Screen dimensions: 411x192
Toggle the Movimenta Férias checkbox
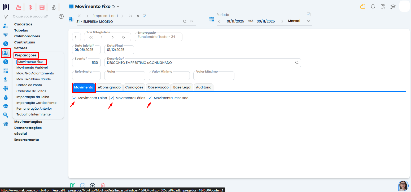[x=112, y=98]
